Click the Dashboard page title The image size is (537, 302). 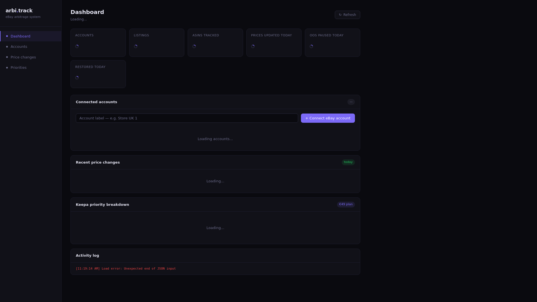coord(87,12)
